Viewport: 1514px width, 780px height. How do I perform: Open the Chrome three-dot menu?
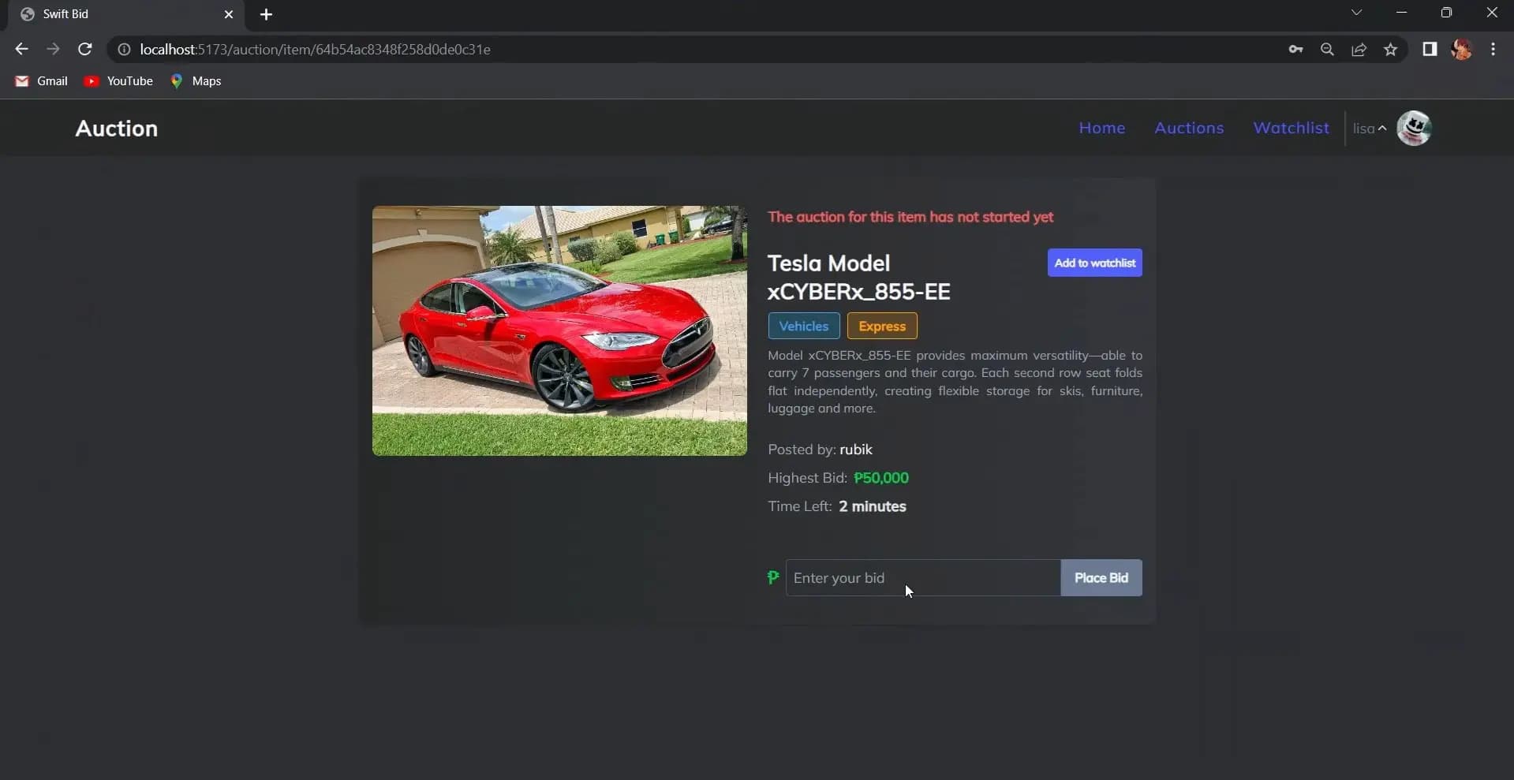[x=1493, y=49]
